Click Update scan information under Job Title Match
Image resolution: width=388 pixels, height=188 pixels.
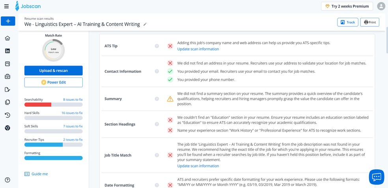[198, 166]
